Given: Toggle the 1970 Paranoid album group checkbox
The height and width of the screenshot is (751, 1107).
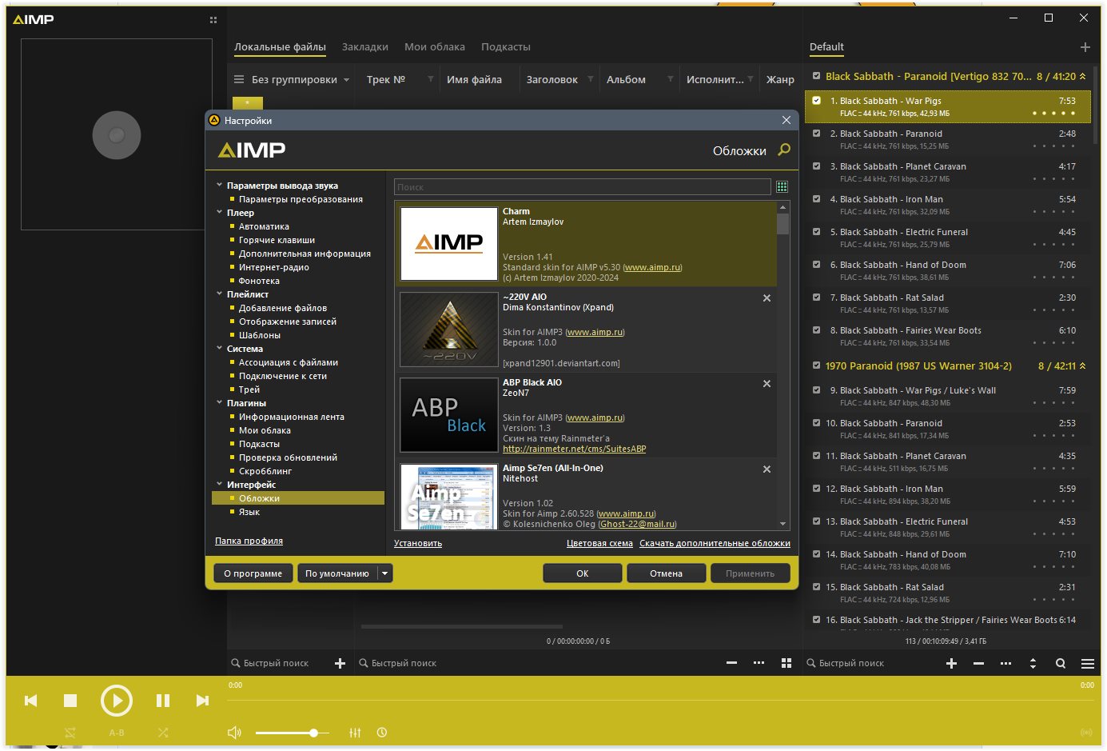Looking at the screenshot, I should (816, 366).
